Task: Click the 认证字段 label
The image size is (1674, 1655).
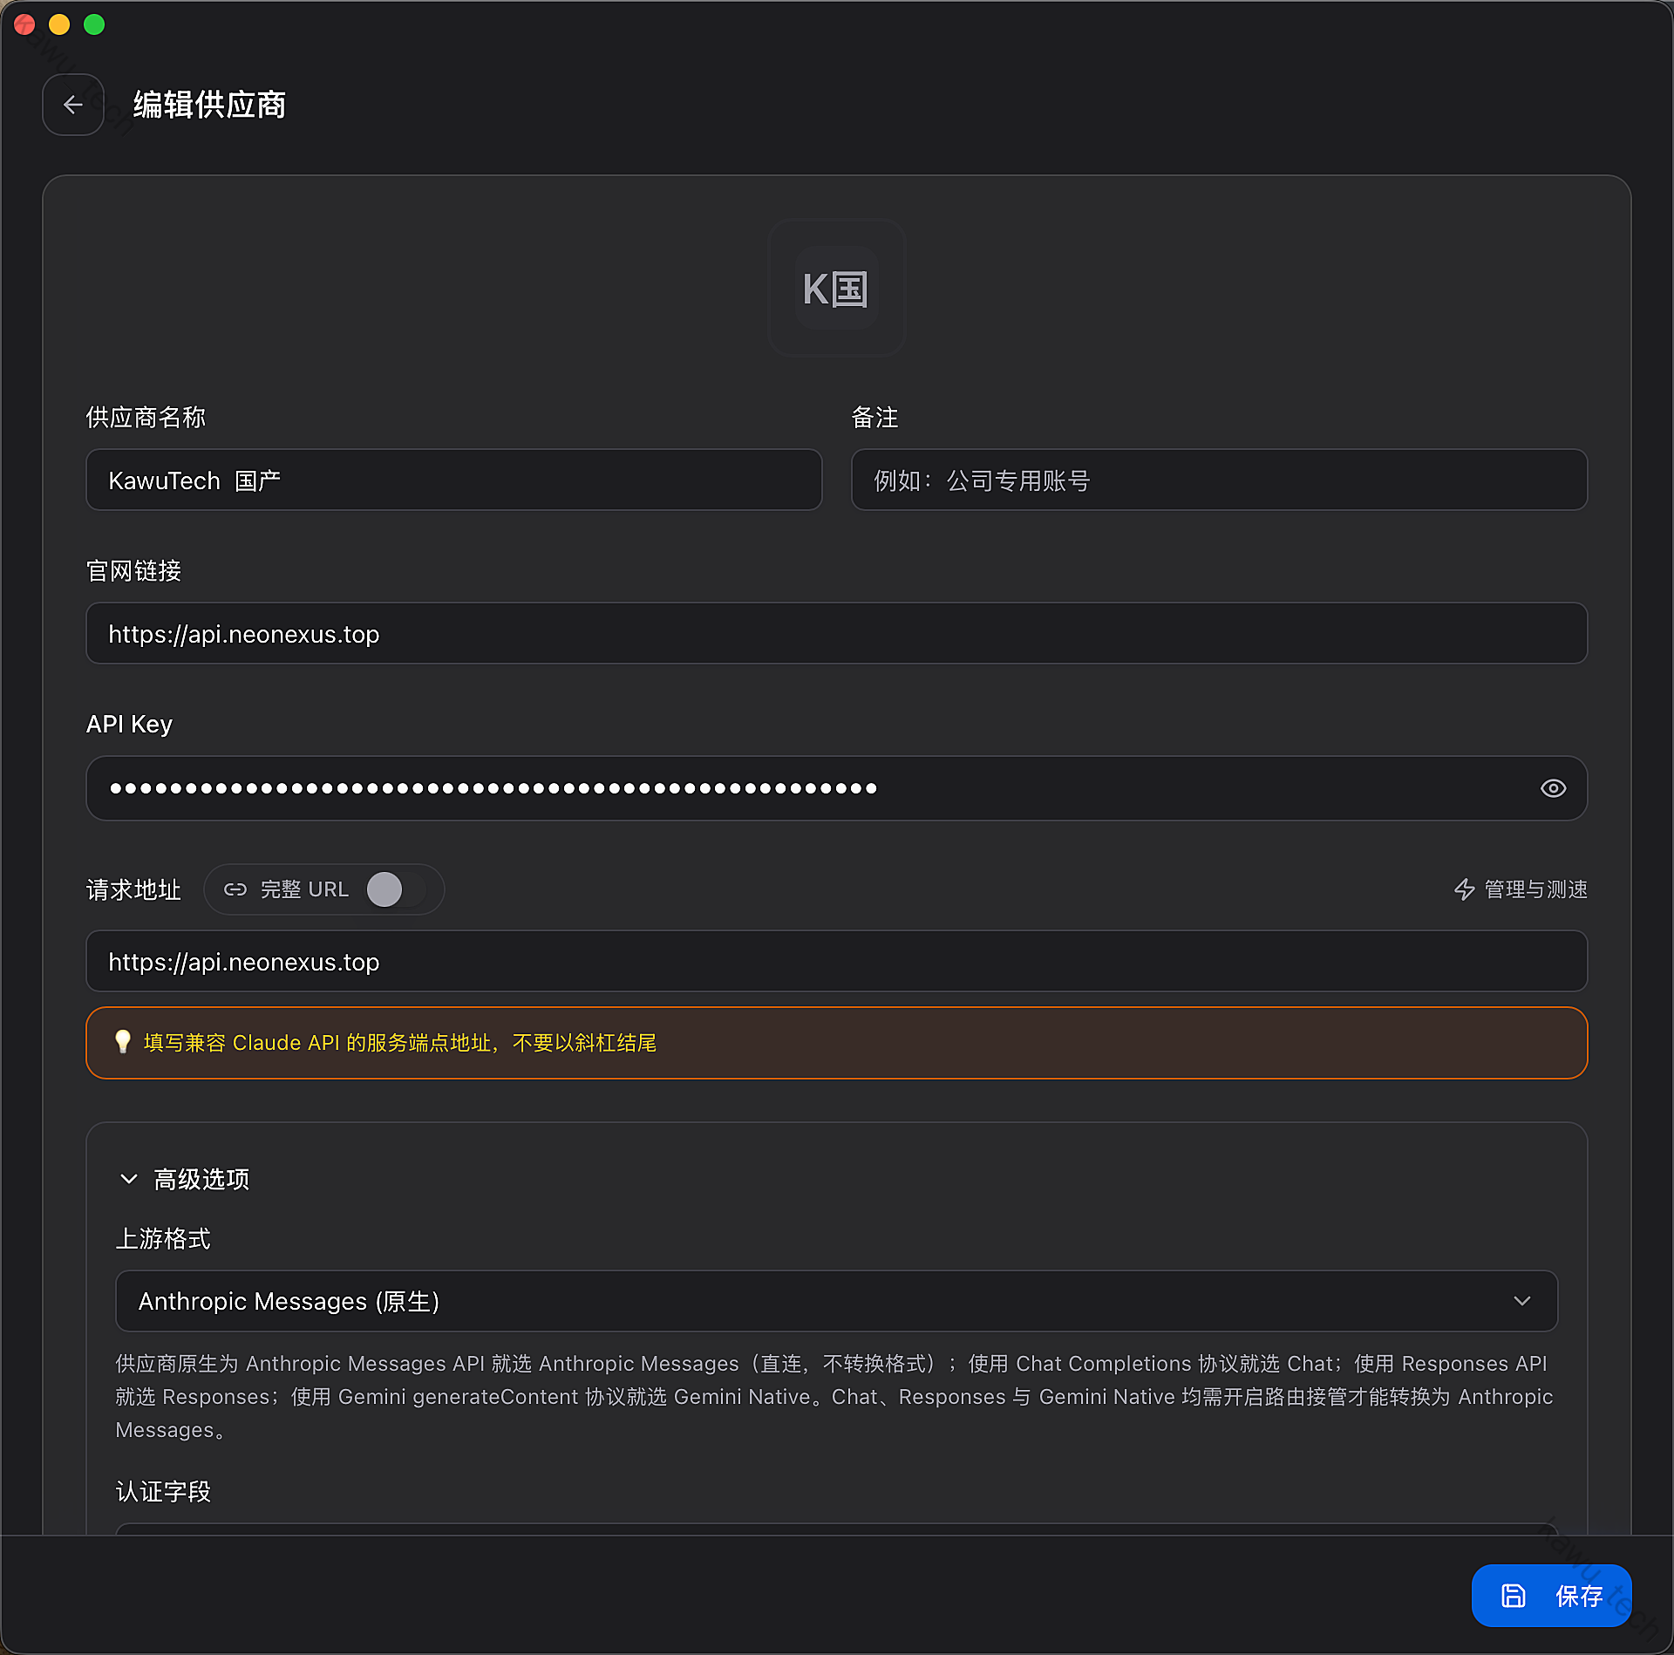Action: [x=163, y=1492]
